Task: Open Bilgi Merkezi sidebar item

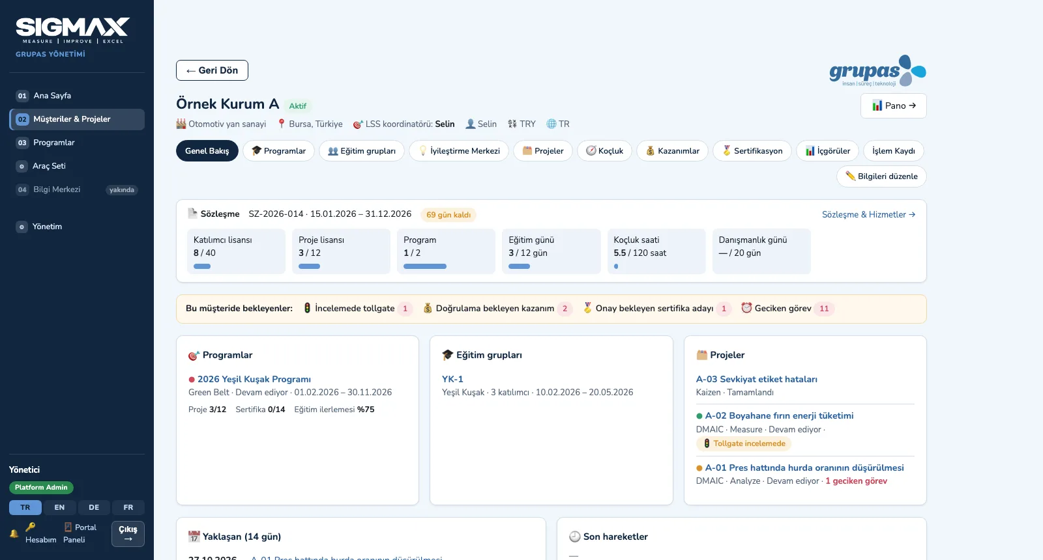Action: tap(77, 189)
